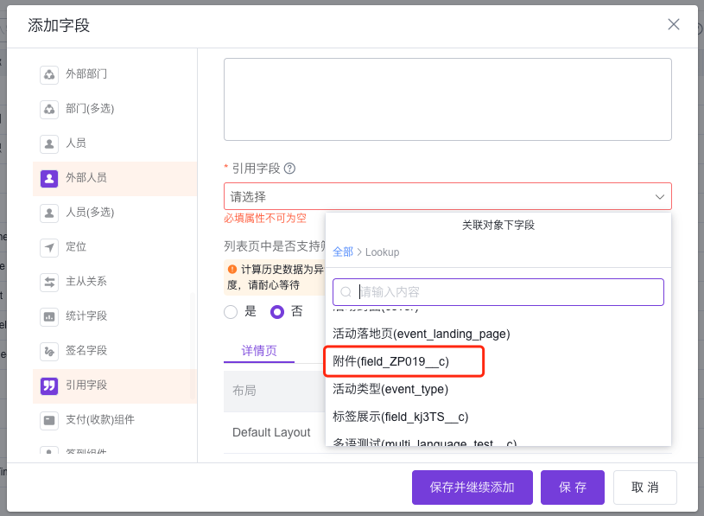Open the 请选择 reference field dropdown
The image size is (704, 516).
447,196
